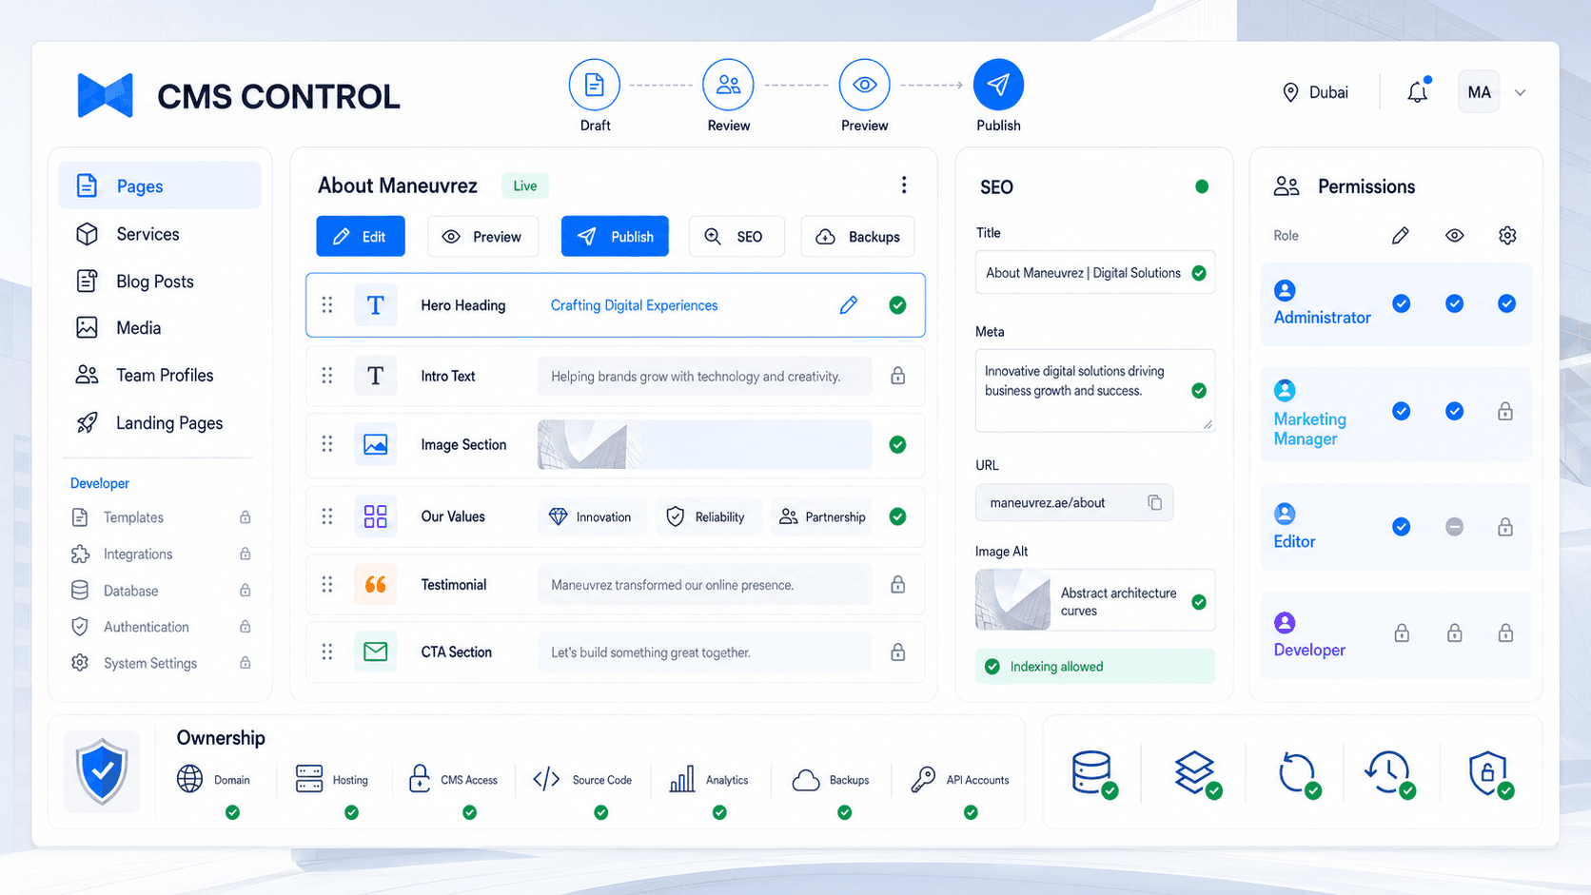1591x895 pixels.
Task: Open the three-dot page options menu
Action: pyautogui.click(x=904, y=185)
